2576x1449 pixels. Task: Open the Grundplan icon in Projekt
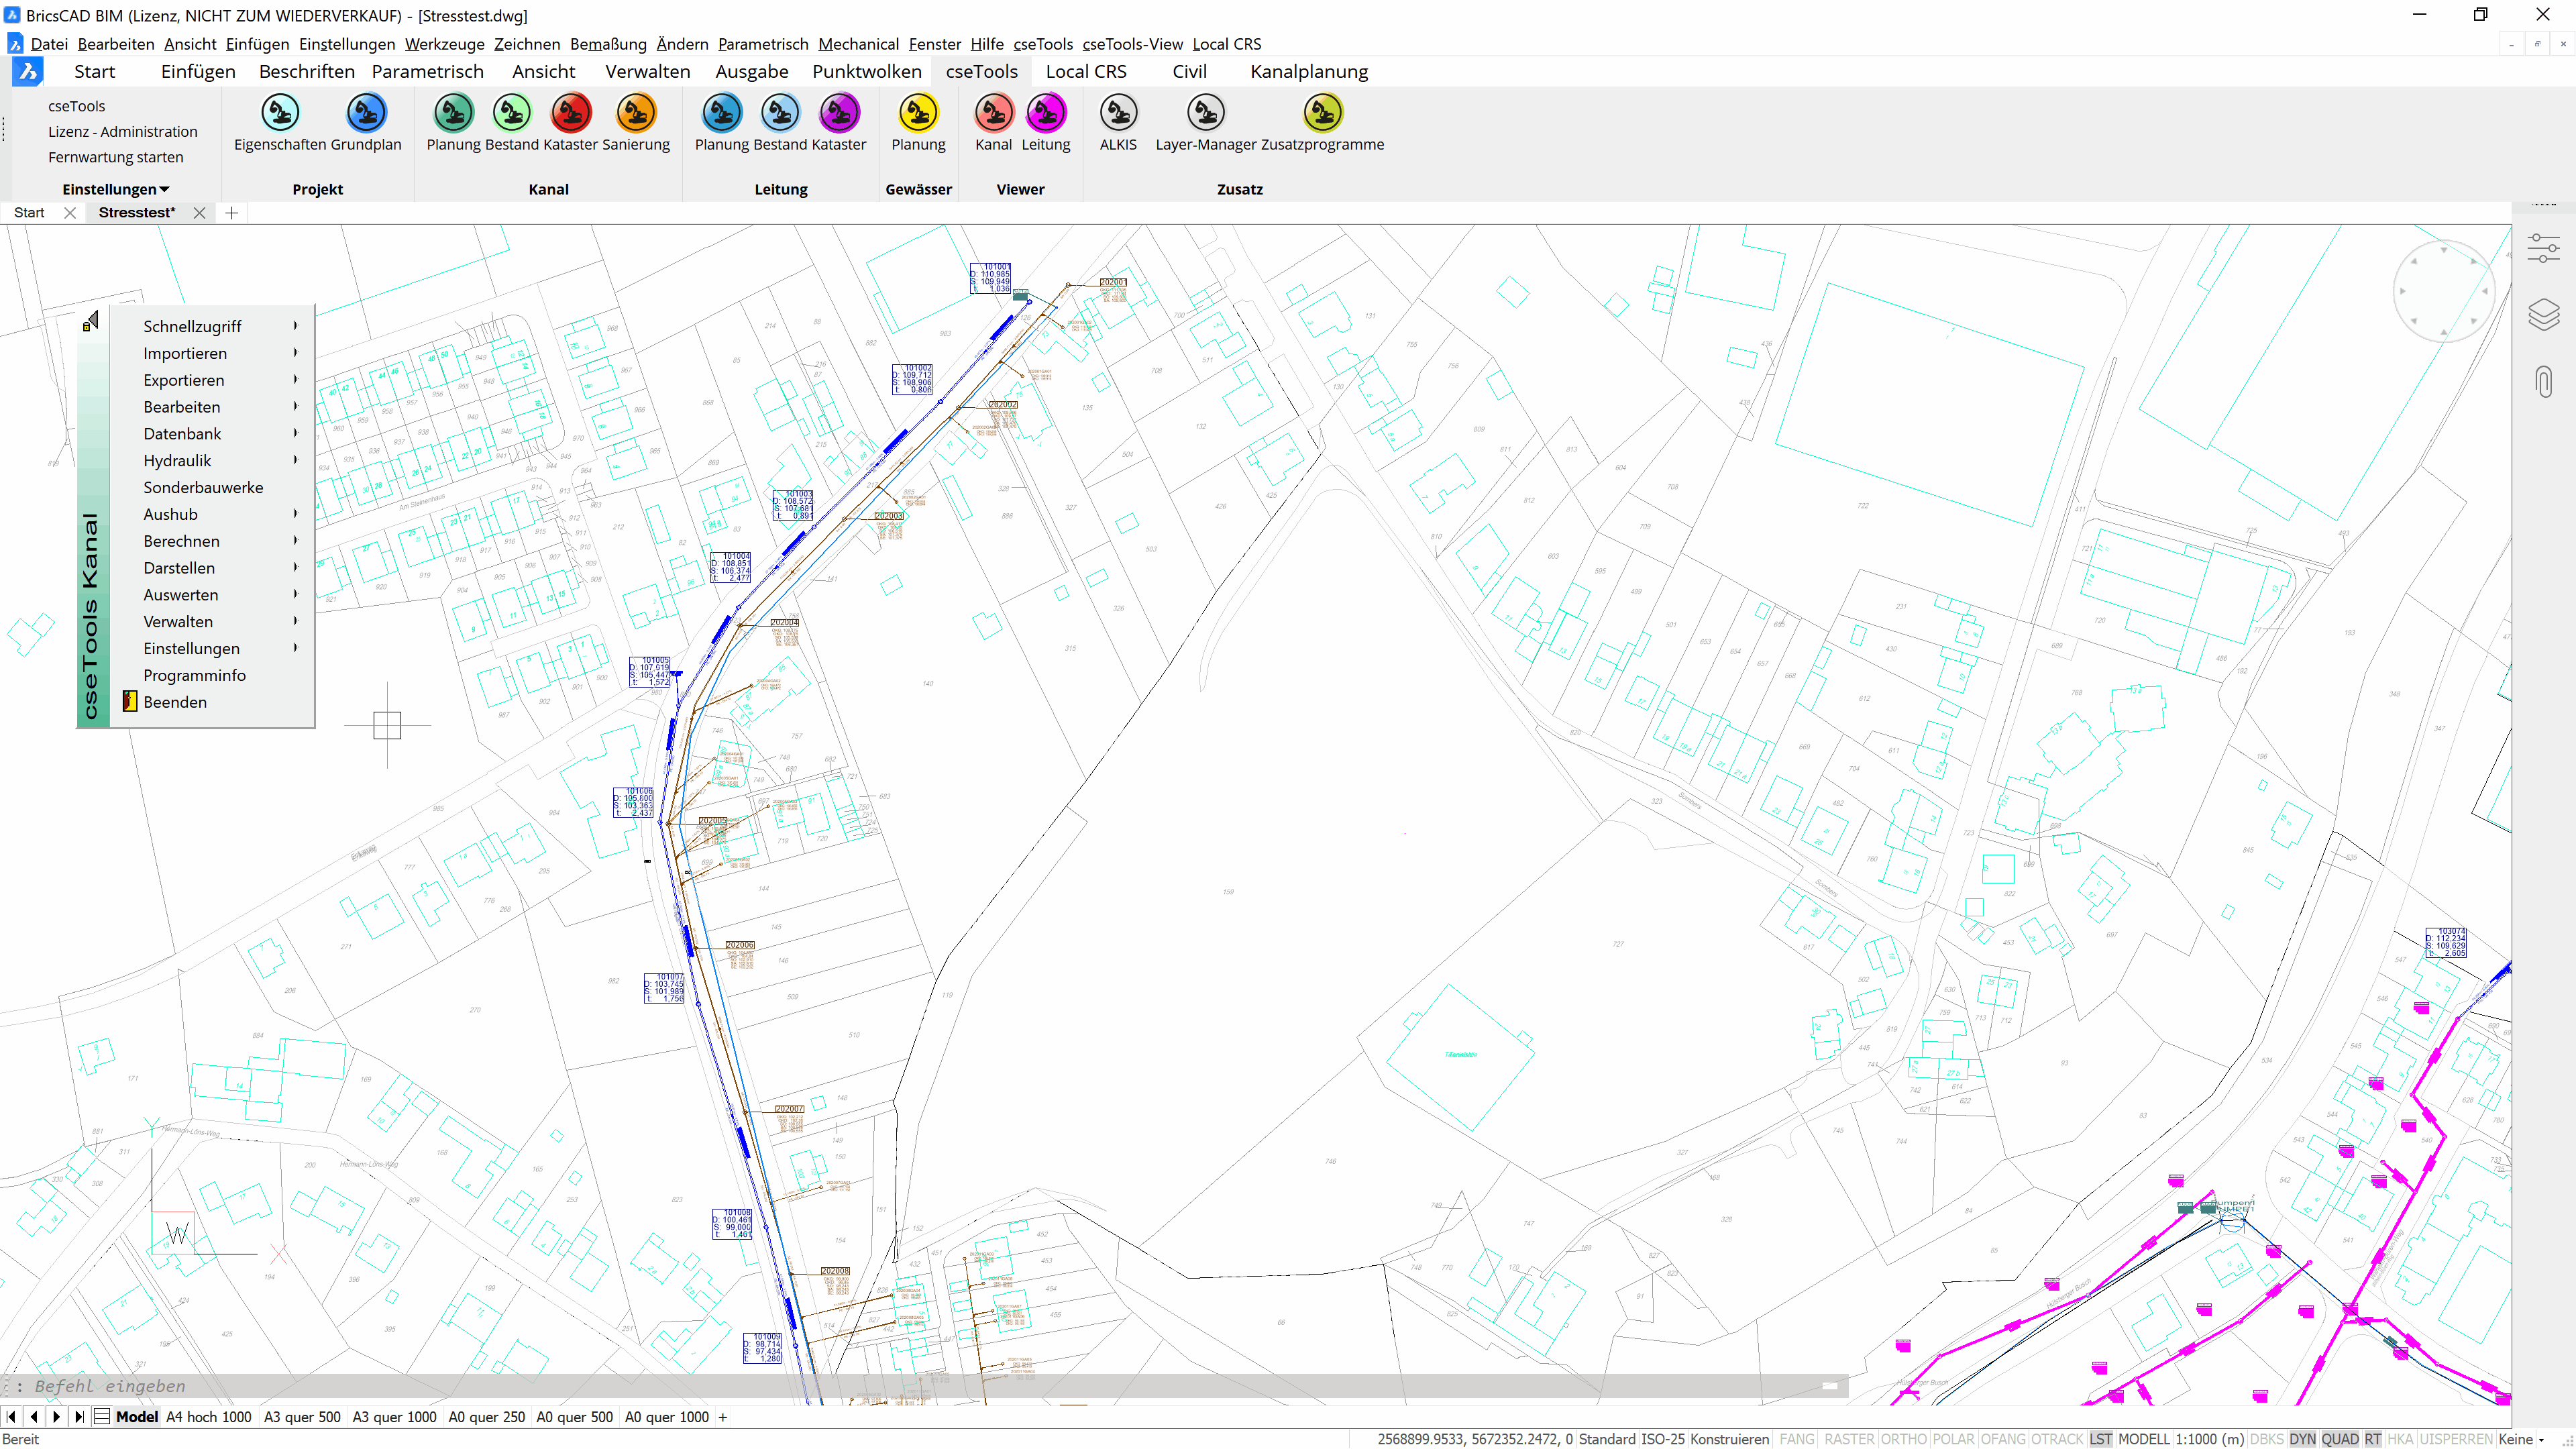tap(366, 113)
